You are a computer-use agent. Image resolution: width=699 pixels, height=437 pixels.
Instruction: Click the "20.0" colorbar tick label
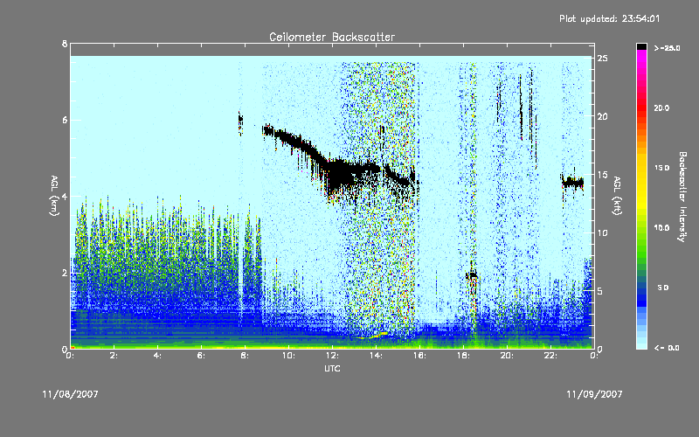(x=661, y=108)
